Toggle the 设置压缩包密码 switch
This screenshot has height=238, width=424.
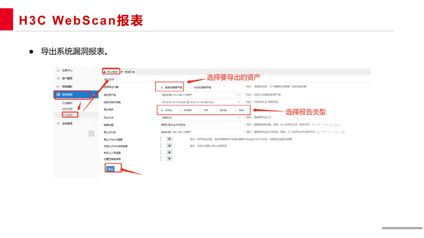pos(166,159)
